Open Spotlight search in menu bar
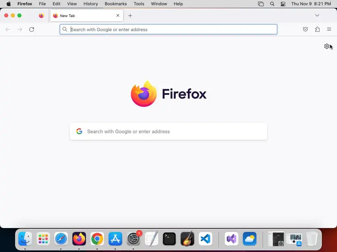 click(x=272, y=4)
